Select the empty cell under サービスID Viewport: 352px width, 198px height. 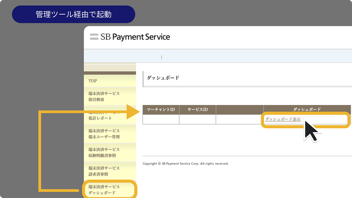[198, 119]
